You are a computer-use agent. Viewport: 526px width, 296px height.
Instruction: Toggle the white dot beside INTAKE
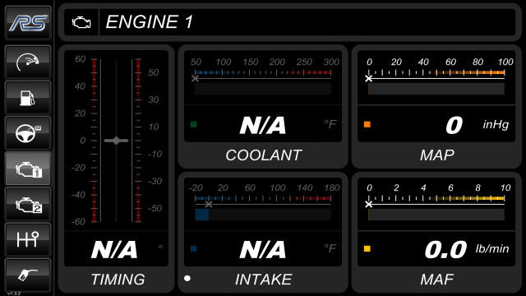[187, 278]
